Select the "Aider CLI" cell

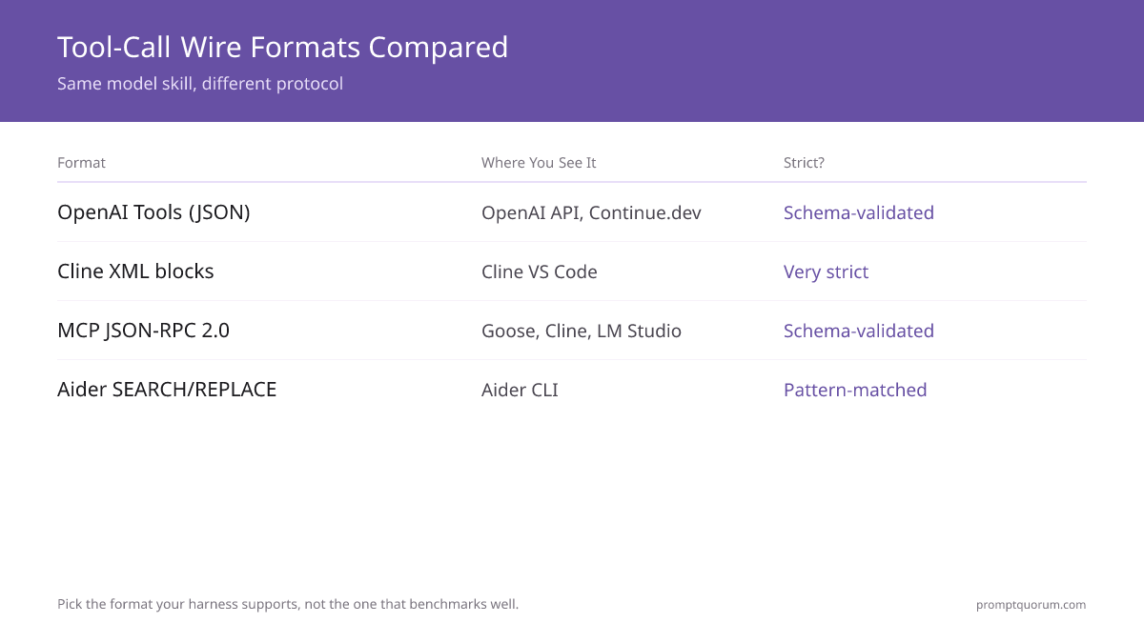(520, 390)
